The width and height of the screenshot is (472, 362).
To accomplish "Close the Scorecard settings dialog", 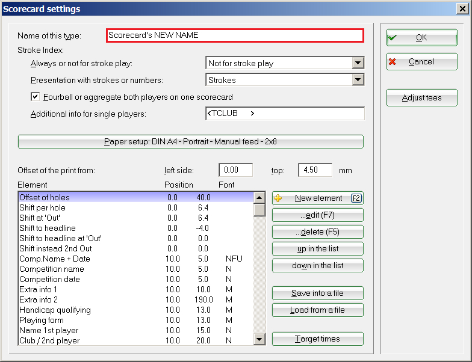I will tap(461, 9).
